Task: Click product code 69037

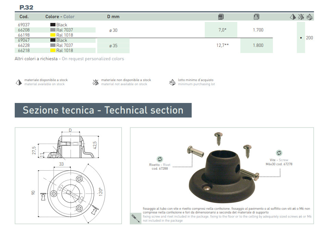Action: (x=24, y=25)
